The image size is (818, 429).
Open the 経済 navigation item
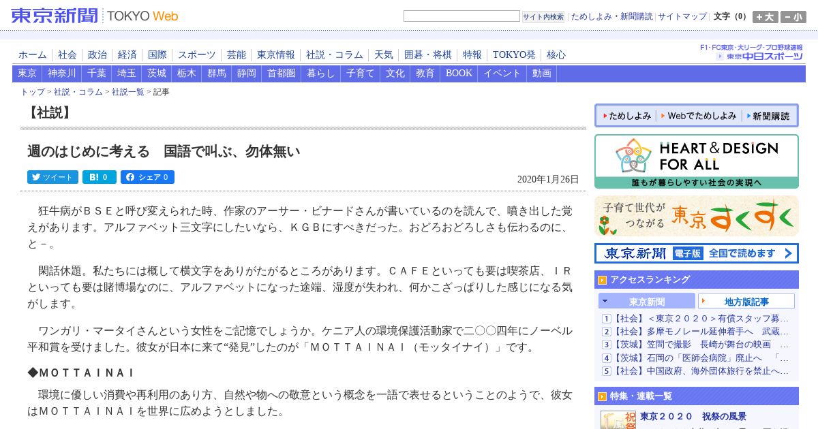click(127, 55)
